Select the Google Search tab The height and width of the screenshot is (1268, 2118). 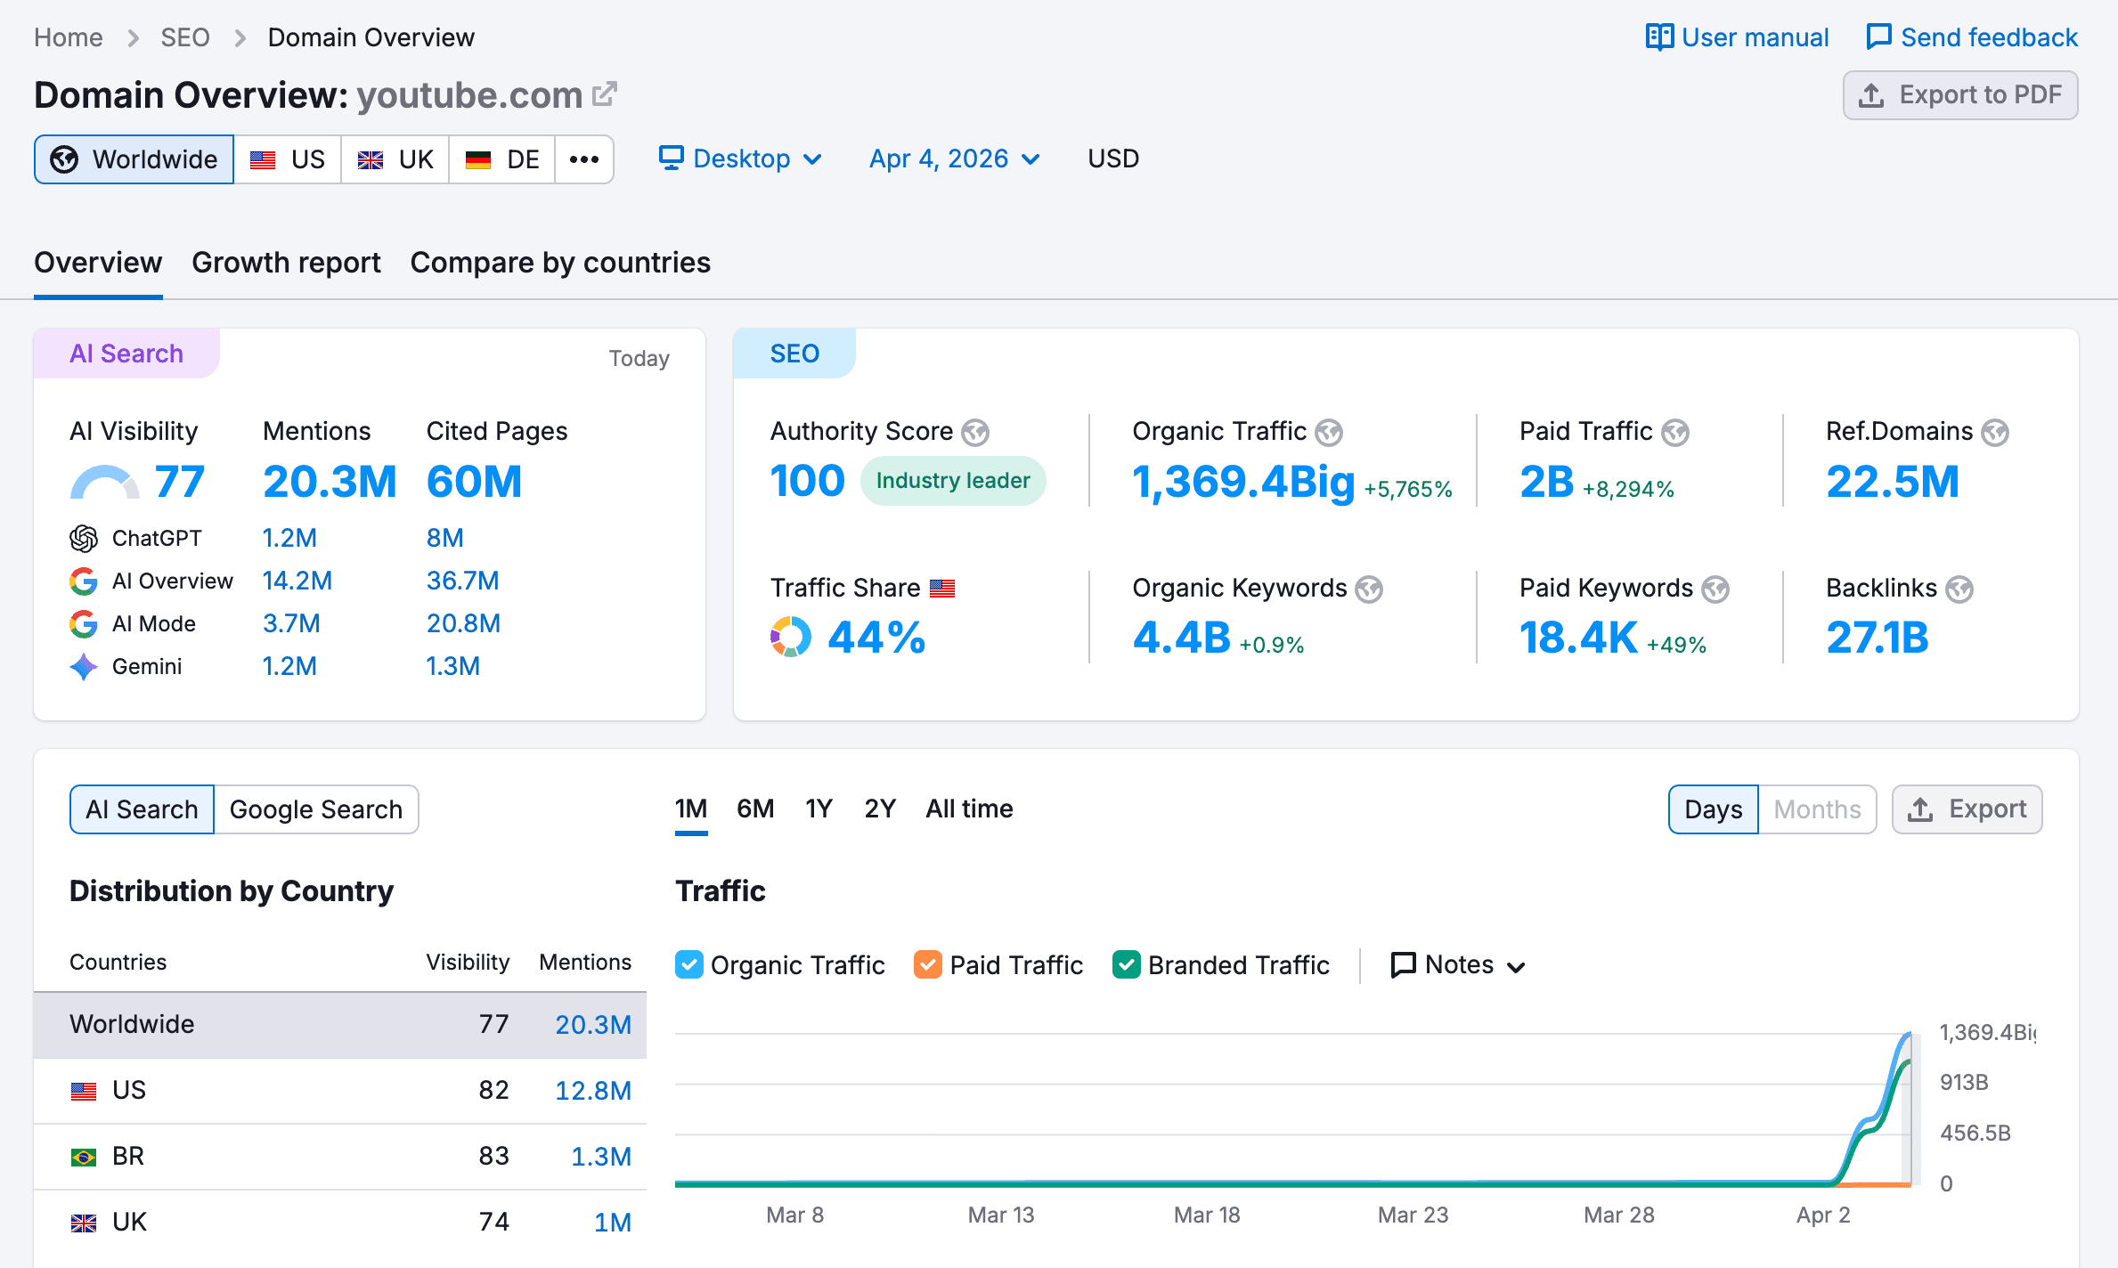(x=316, y=809)
